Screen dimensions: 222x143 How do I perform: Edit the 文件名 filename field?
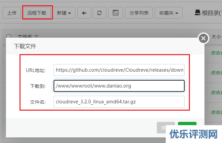(x=119, y=102)
